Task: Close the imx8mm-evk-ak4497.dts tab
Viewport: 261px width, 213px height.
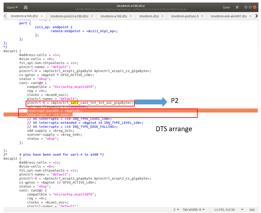Action: (x=250, y=16)
